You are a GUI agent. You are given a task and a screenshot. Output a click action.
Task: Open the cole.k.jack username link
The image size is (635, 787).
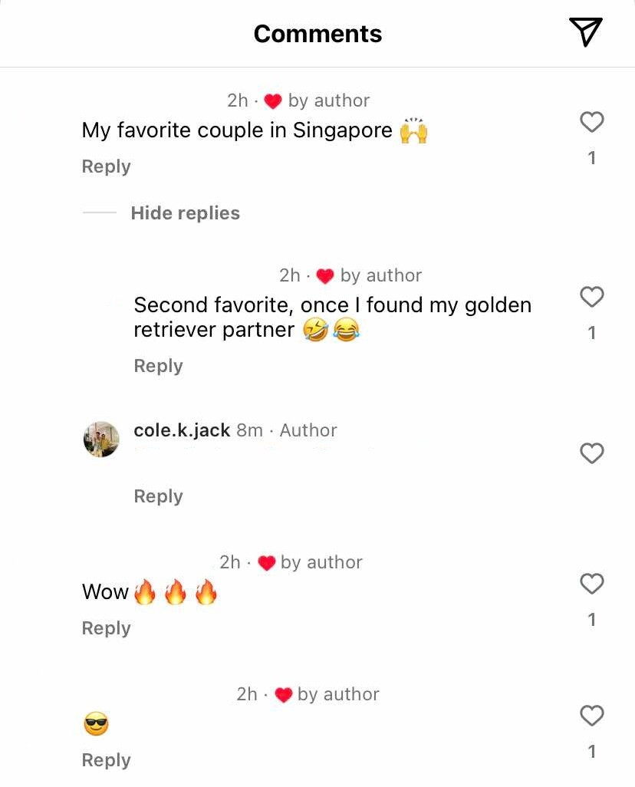point(182,430)
